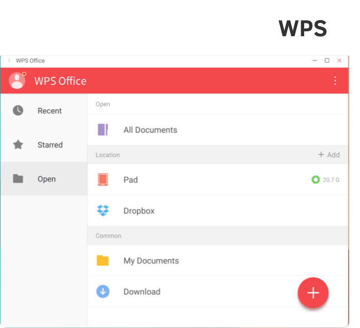Screen dimensions: 360x328
Task: Click the user profile avatar icon
Action: [17, 81]
